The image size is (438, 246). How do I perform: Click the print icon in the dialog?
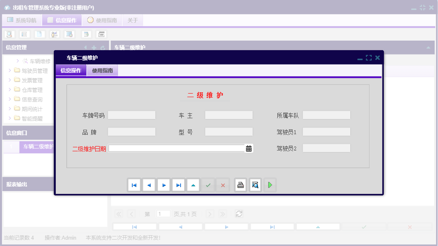click(x=240, y=185)
